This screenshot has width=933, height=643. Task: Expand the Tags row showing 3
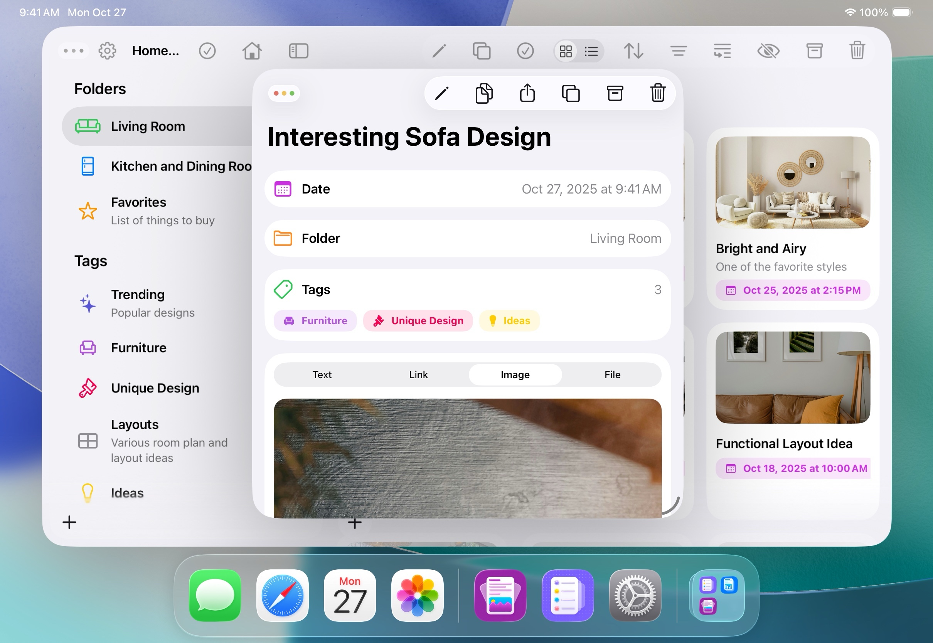pyautogui.click(x=467, y=290)
